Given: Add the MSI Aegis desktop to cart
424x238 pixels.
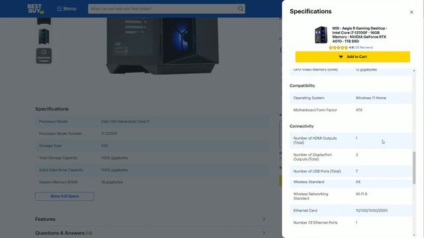Looking at the screenshot, I should [352, 57].
